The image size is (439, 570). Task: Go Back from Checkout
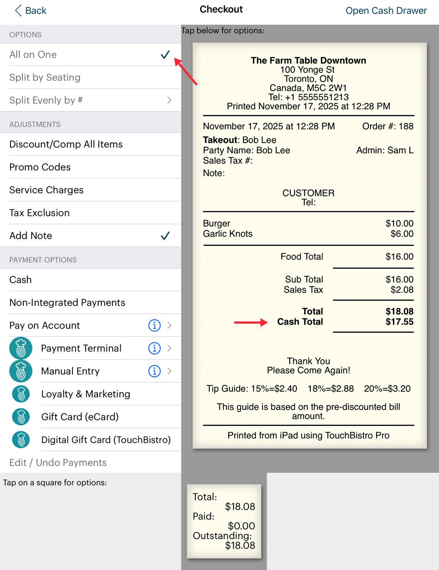click(31, 11)
